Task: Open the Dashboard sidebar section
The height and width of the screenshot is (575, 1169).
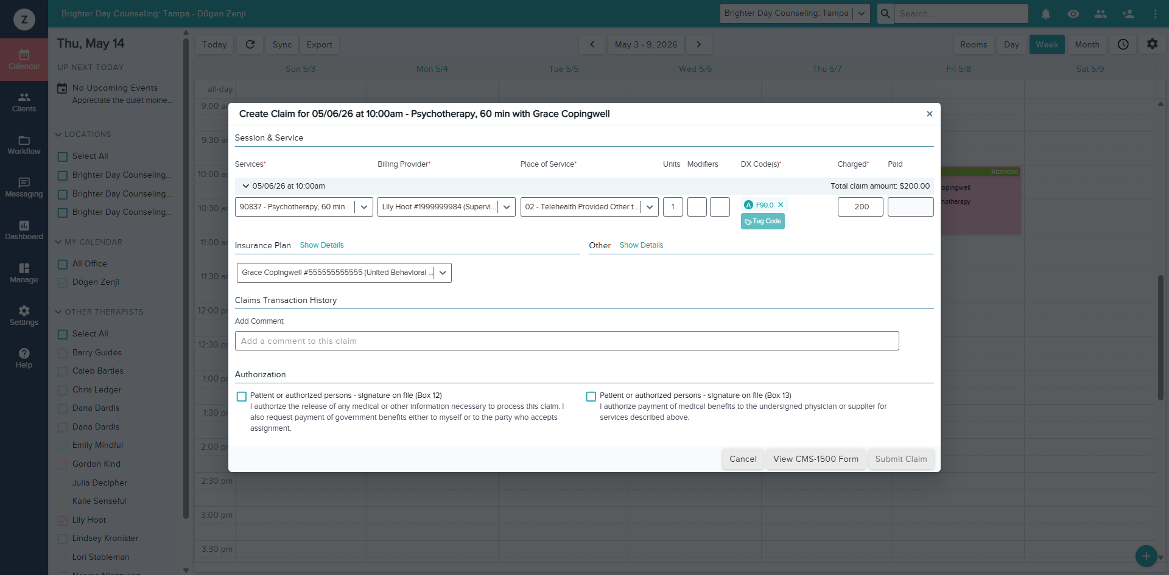Action: coord(24,230)
